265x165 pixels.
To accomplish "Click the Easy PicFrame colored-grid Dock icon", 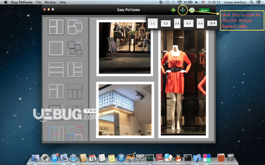I will tap(207, 158).
